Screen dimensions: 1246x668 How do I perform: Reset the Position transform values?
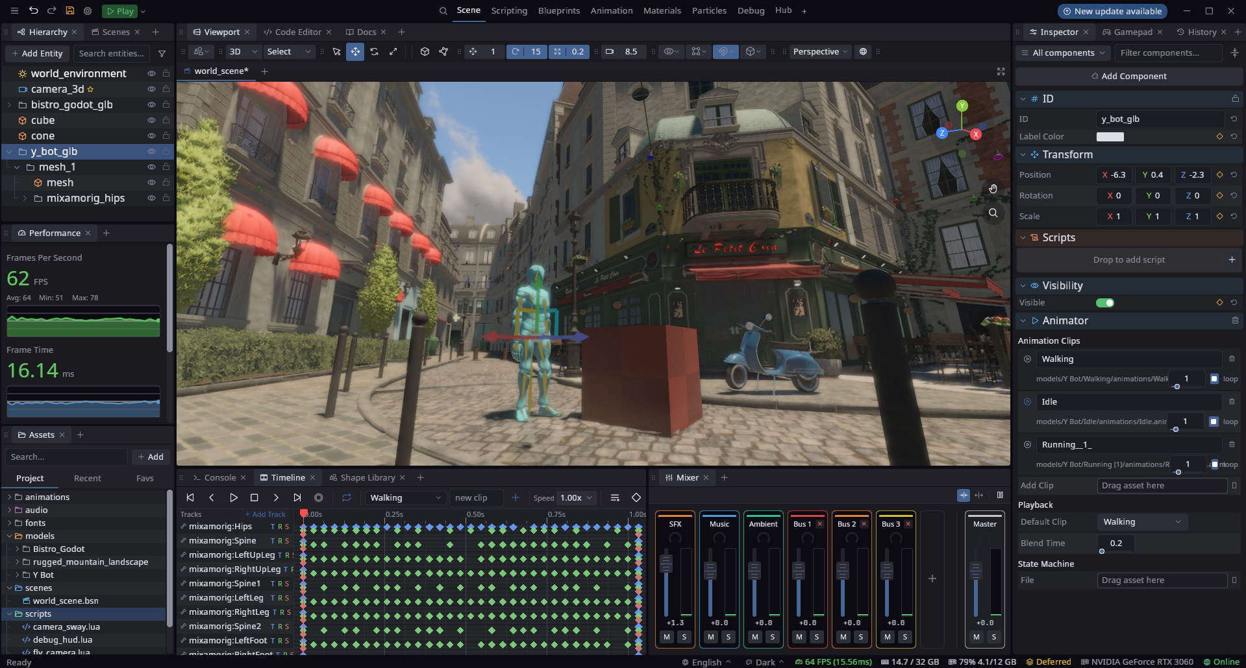pyautogui.click(x=1234, y=174)
